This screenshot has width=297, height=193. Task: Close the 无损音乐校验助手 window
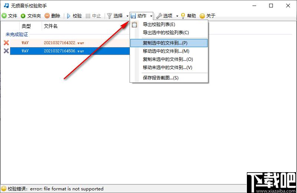click(x=288, y=6)
